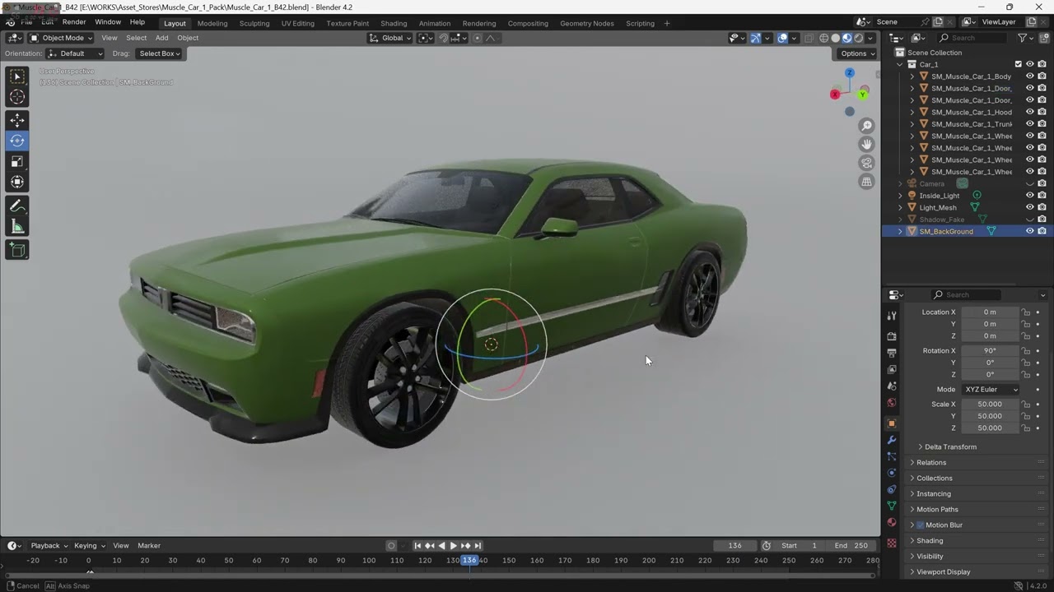Open the World properties tab
This screenshot has width=1054, height=592.
click(892, 403)
